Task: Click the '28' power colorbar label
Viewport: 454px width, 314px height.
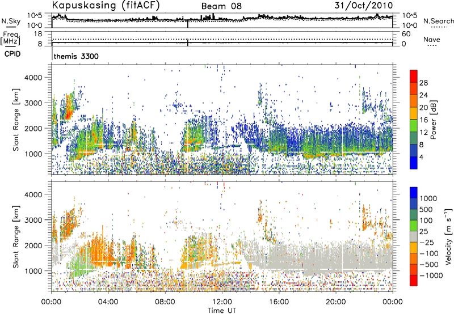Action: click(x=423, y=83)
